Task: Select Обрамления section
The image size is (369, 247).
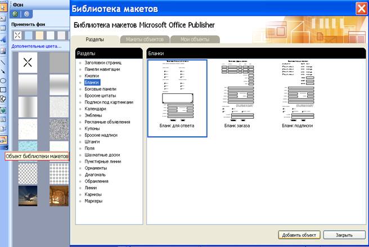Action: 97,181
